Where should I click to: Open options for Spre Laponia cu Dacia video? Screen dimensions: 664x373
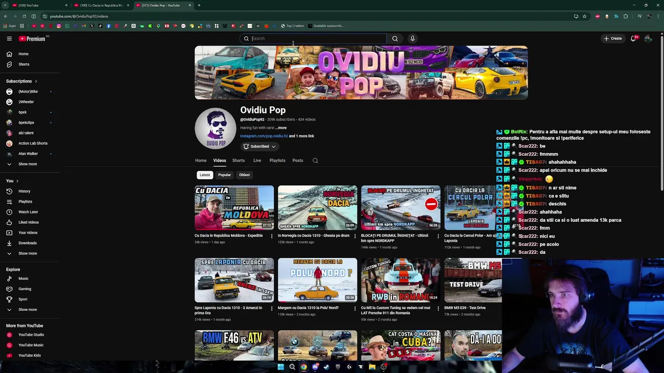pyautogui.click(x=271, y=308)
